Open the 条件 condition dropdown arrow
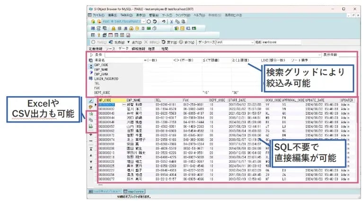 click(320, 55)
